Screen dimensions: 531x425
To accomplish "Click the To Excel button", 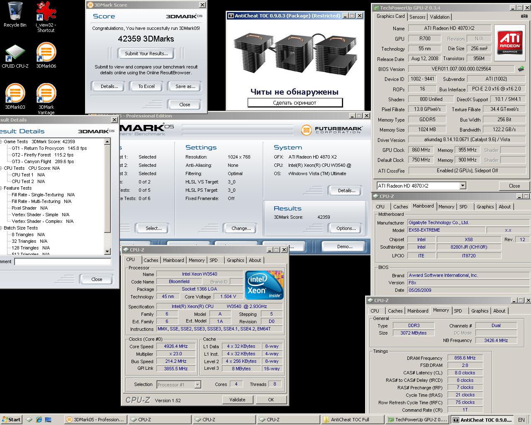I will point(146,86).
